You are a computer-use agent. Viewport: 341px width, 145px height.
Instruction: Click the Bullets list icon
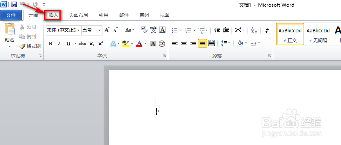click(x=175, y=30)
